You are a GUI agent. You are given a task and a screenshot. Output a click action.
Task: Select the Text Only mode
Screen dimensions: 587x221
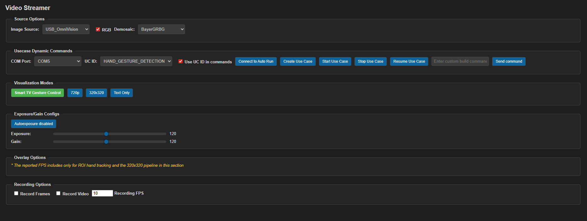(122, 93)
